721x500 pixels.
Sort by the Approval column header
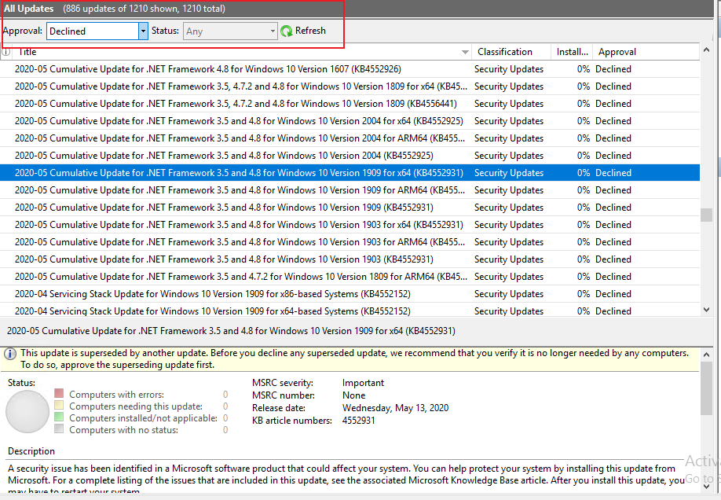click(x=646, y=52)
